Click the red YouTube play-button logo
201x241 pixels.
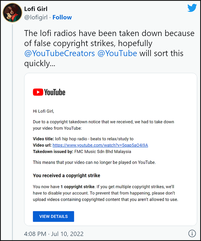(x=38, y=92)
